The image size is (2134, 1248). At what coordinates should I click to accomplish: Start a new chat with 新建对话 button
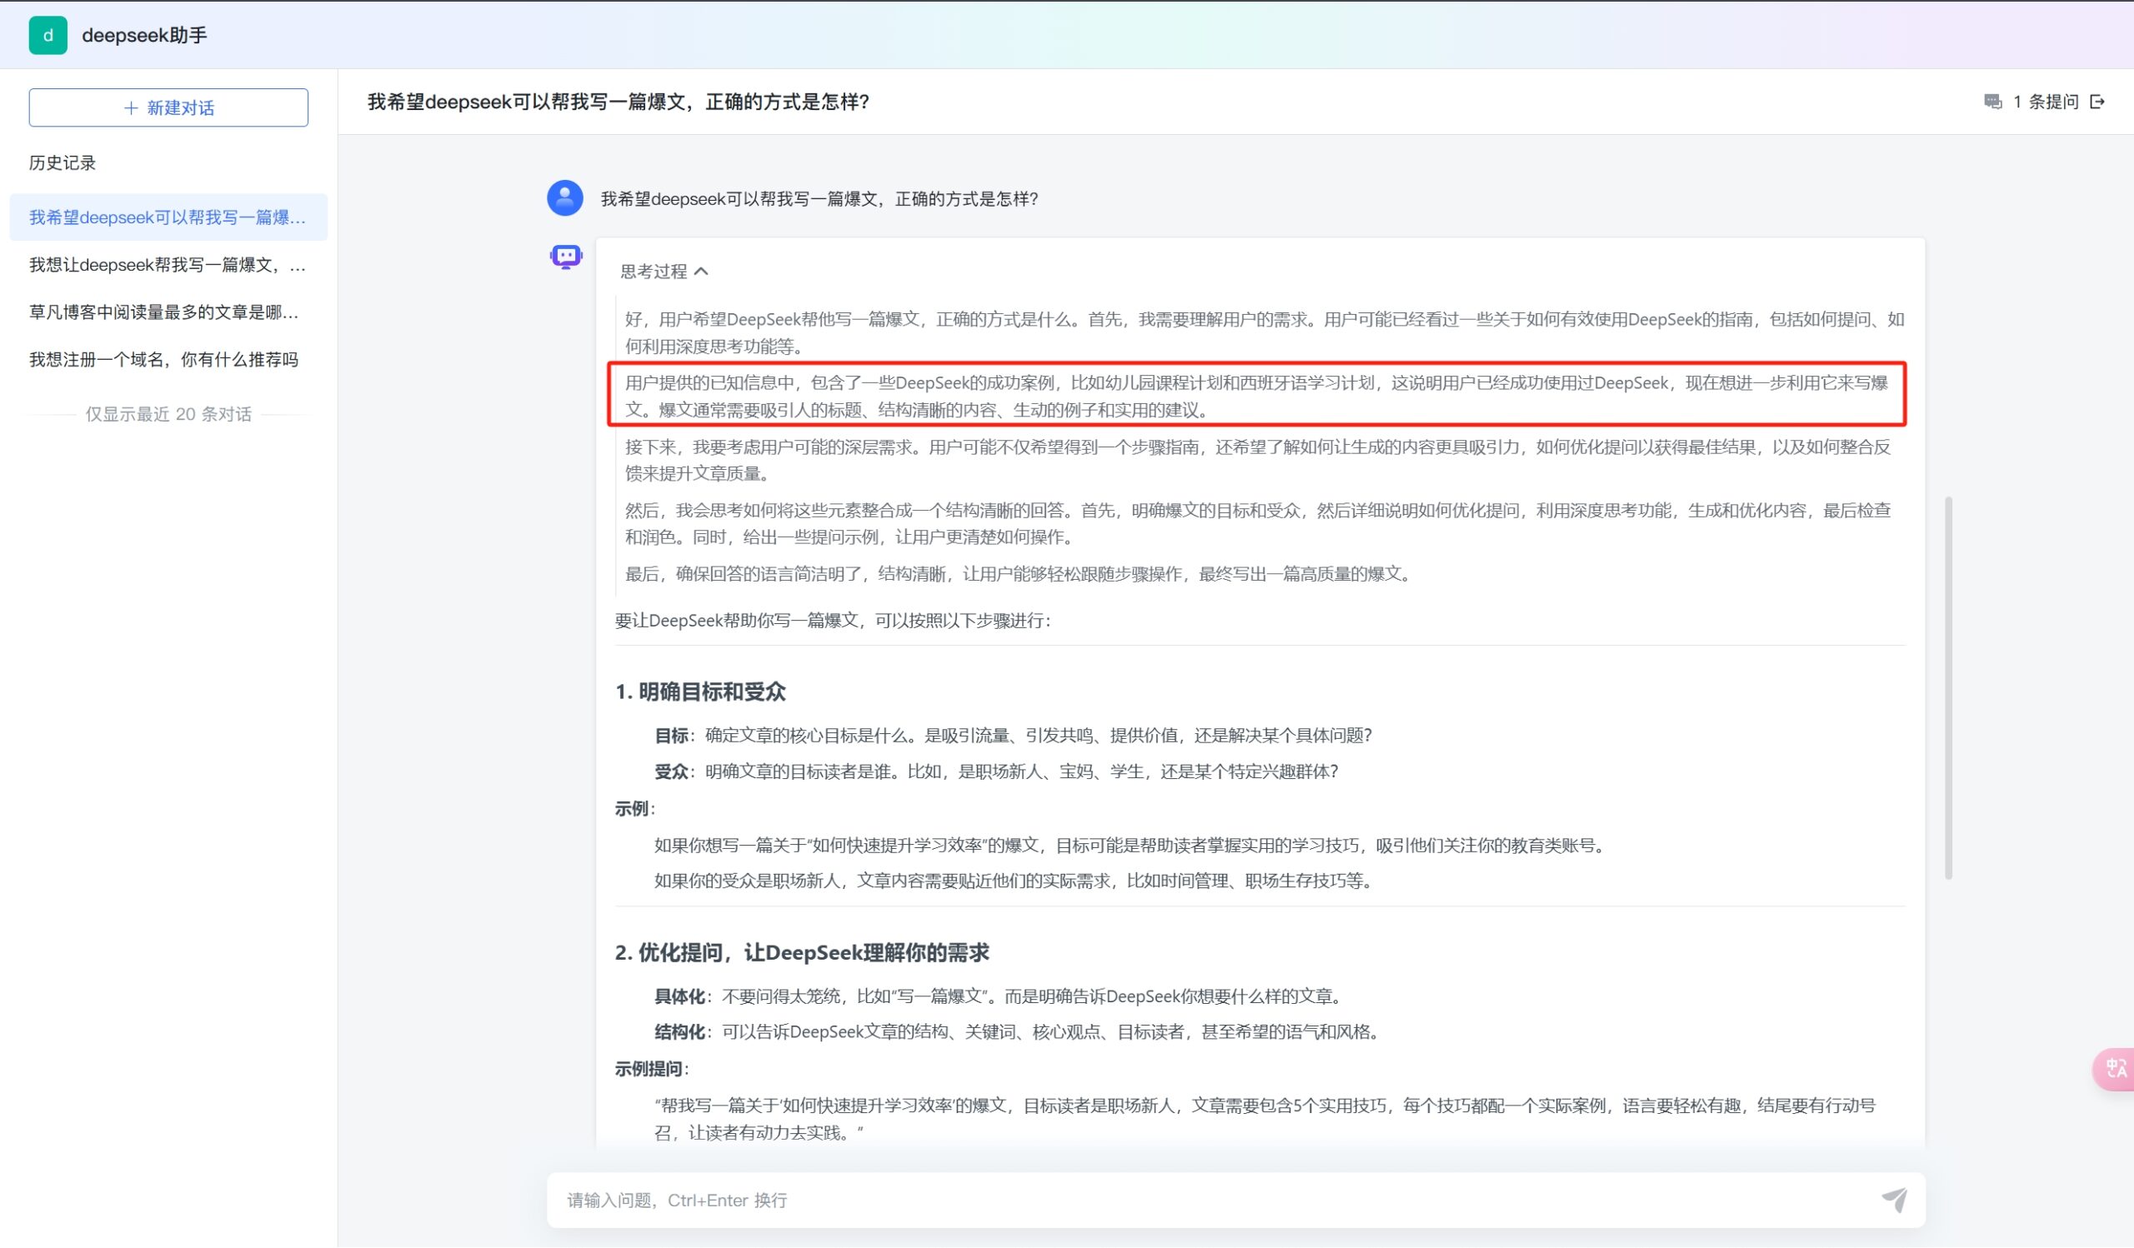[x=168, y=107]
